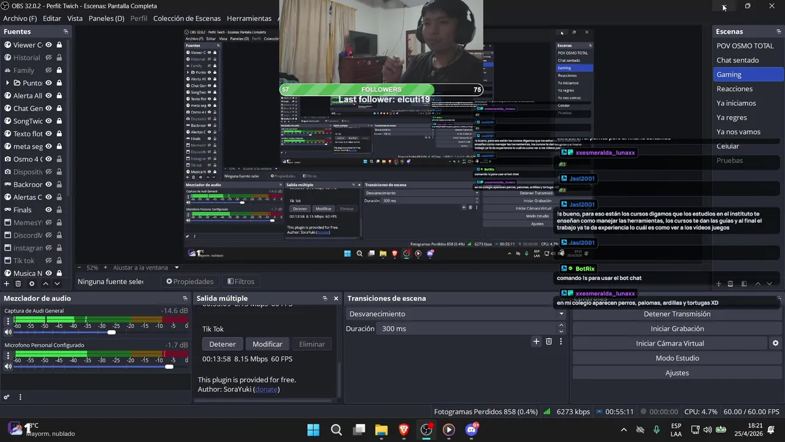
Task: Mute Captura de Audi General speaker
Action: pyautogui.click(x=8, y=332)
